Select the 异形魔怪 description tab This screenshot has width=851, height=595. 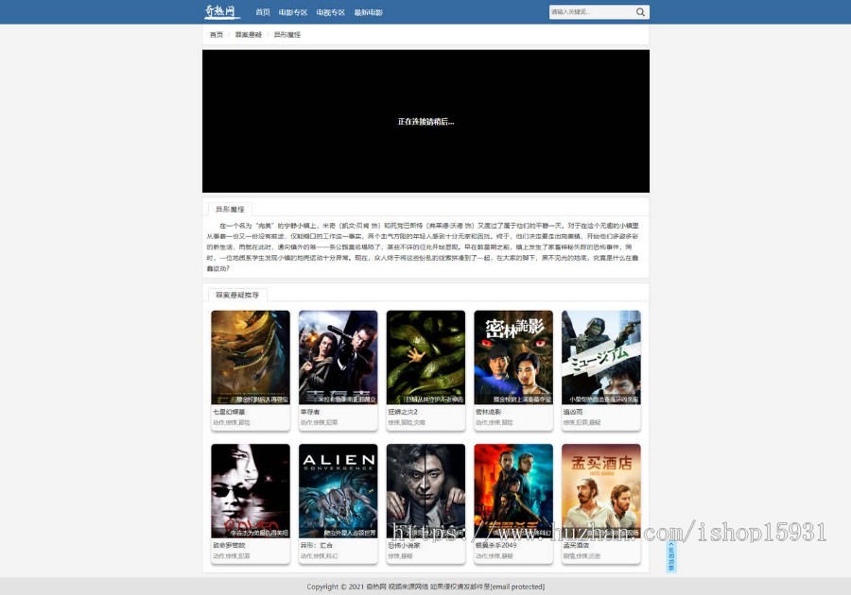230,209
